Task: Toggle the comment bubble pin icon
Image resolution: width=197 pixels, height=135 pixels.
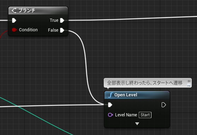Action: [189, 81]
